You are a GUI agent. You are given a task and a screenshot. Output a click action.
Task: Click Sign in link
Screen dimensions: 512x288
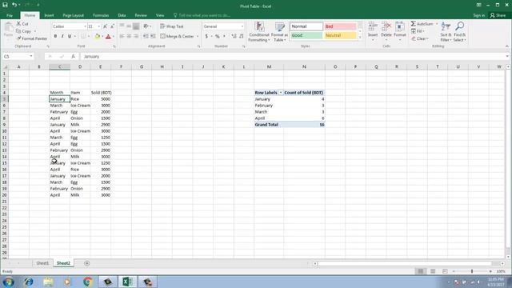[x=478, y=15]
